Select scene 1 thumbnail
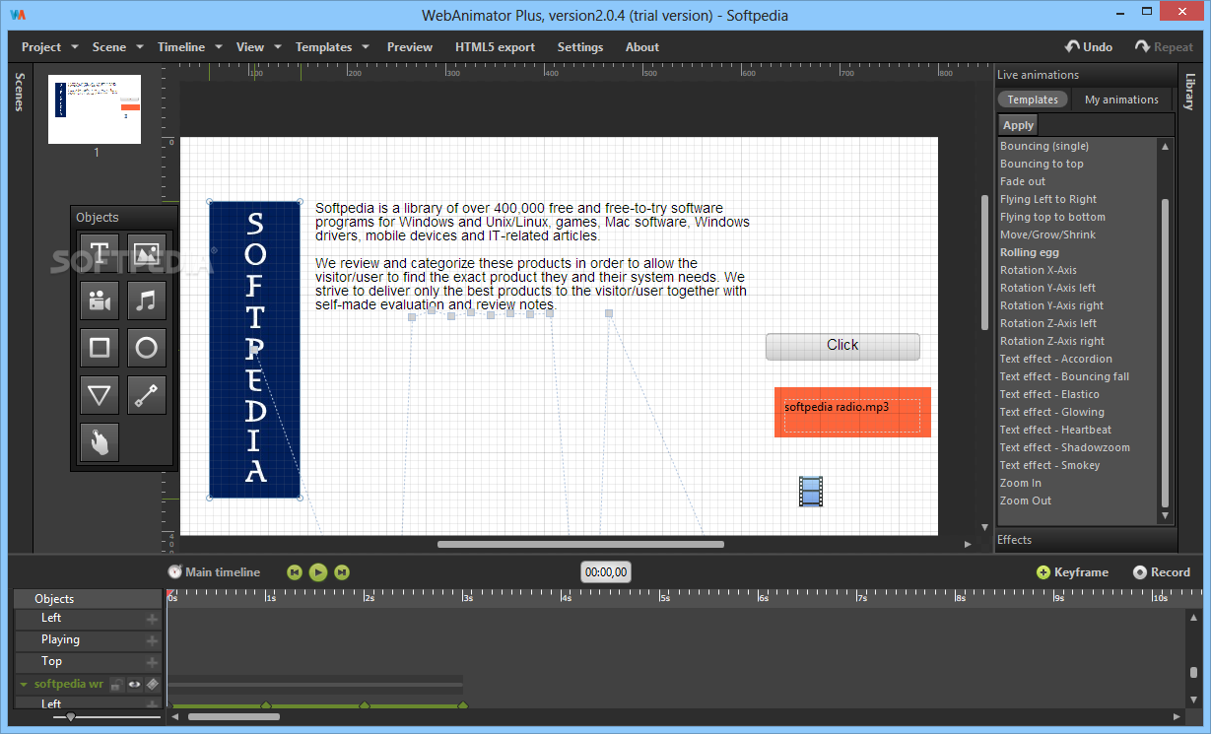Viewport: 1211px width, 734px height. point(95,109)
